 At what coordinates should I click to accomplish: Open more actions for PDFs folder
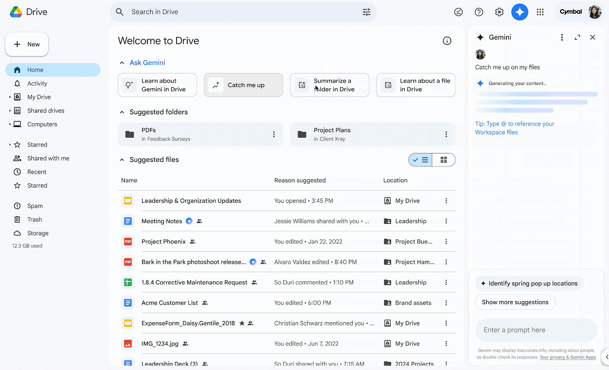click(x=273, y=134)
